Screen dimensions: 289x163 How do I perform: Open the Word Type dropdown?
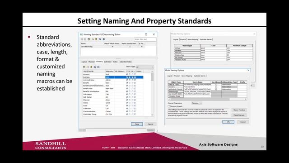coord(144,67)
